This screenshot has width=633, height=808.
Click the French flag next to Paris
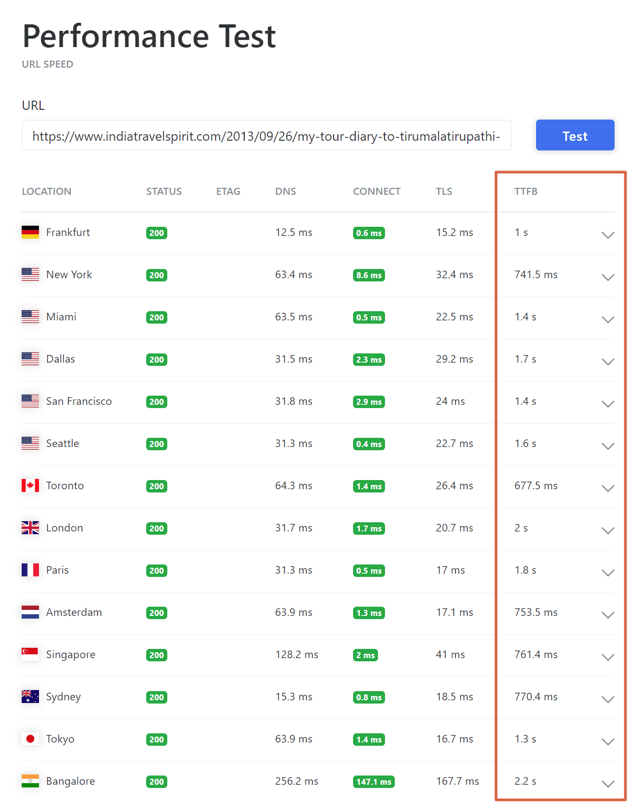(x=30, y=570)
